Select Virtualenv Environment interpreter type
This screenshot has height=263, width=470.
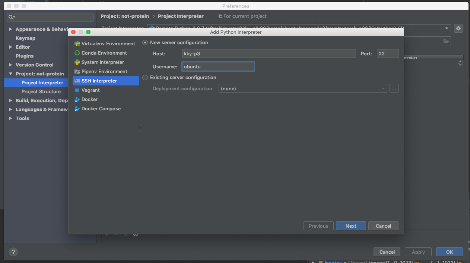[105, 43]
